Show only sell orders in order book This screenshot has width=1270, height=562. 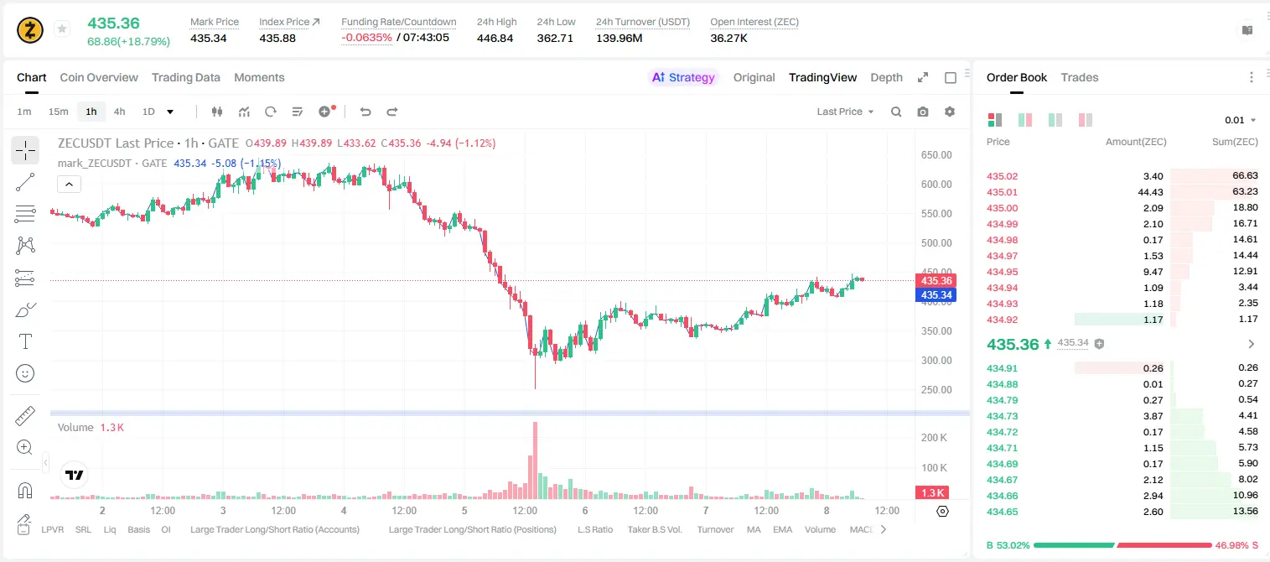(x=1086, y=121)
